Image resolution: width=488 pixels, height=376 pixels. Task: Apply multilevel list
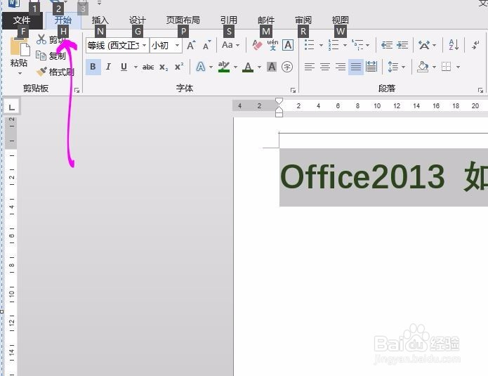(x=357, y=45)
